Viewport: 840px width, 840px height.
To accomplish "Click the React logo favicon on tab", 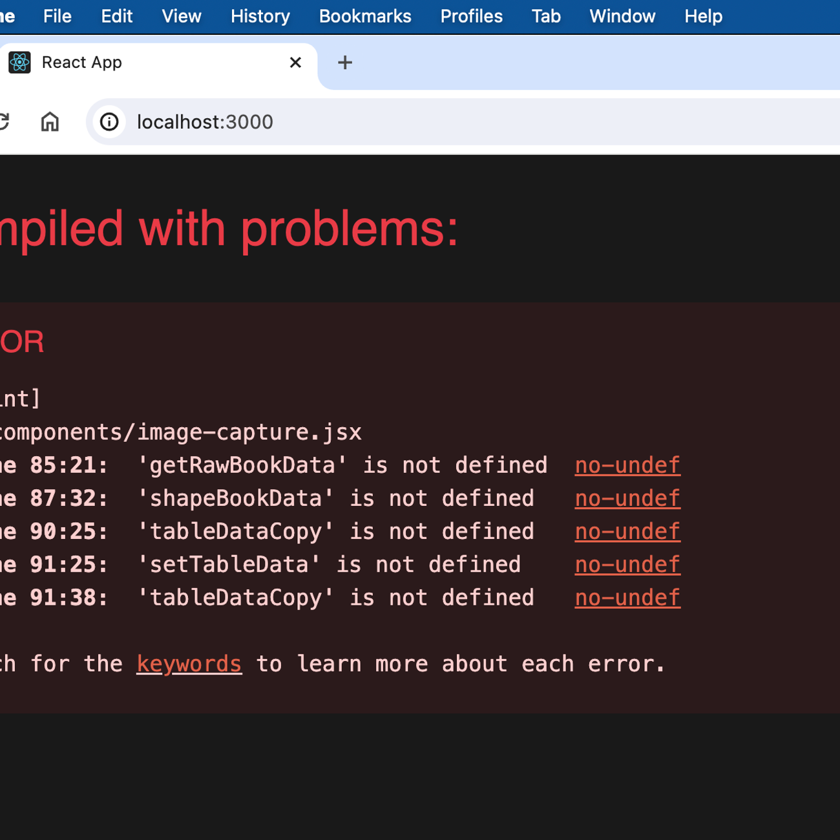I will pos(19,63).
